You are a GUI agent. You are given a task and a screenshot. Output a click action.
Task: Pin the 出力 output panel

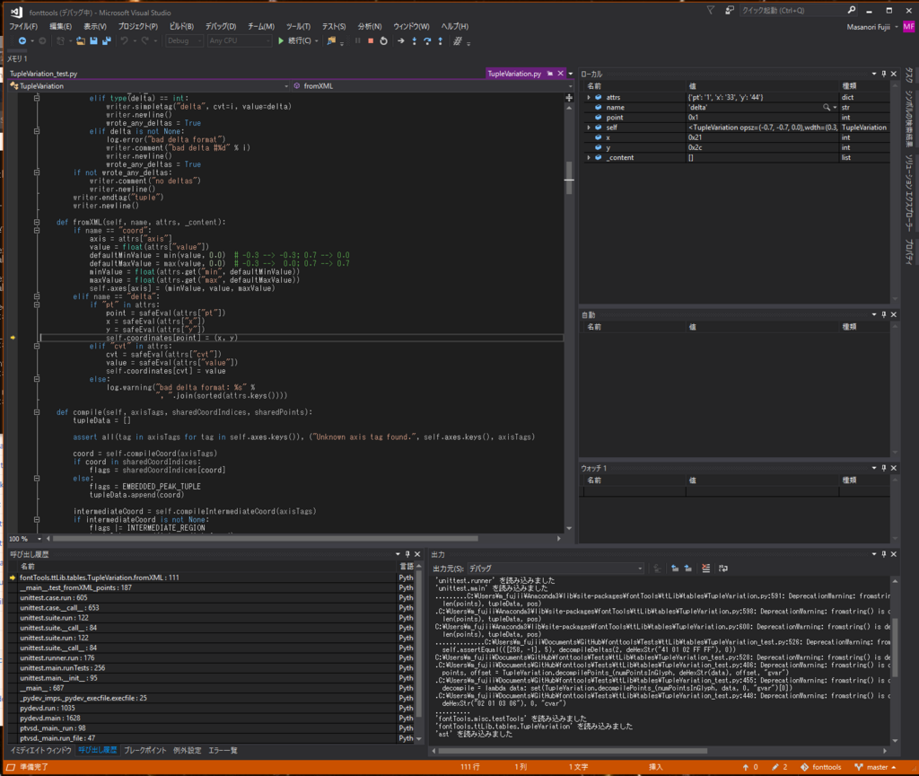click(x=884, y=554)
